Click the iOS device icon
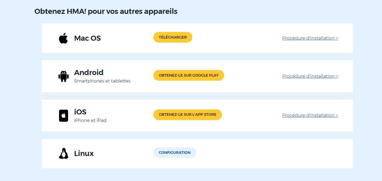The height and width of the screenshot is (181, 382). (x=64, y=116)
